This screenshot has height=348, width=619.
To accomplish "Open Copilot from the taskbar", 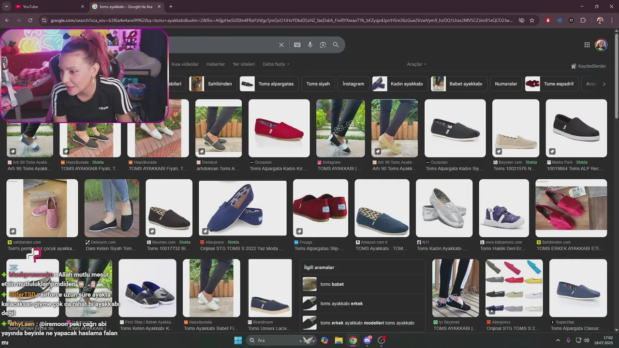I will [x=324, y=340].
